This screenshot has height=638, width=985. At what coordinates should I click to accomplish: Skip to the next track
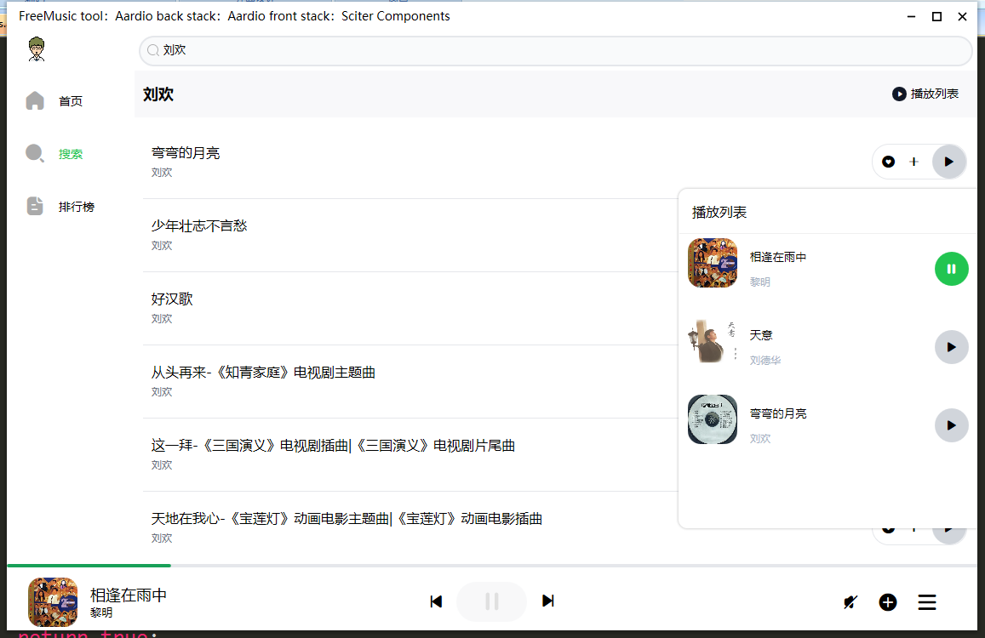pos(548,601)
